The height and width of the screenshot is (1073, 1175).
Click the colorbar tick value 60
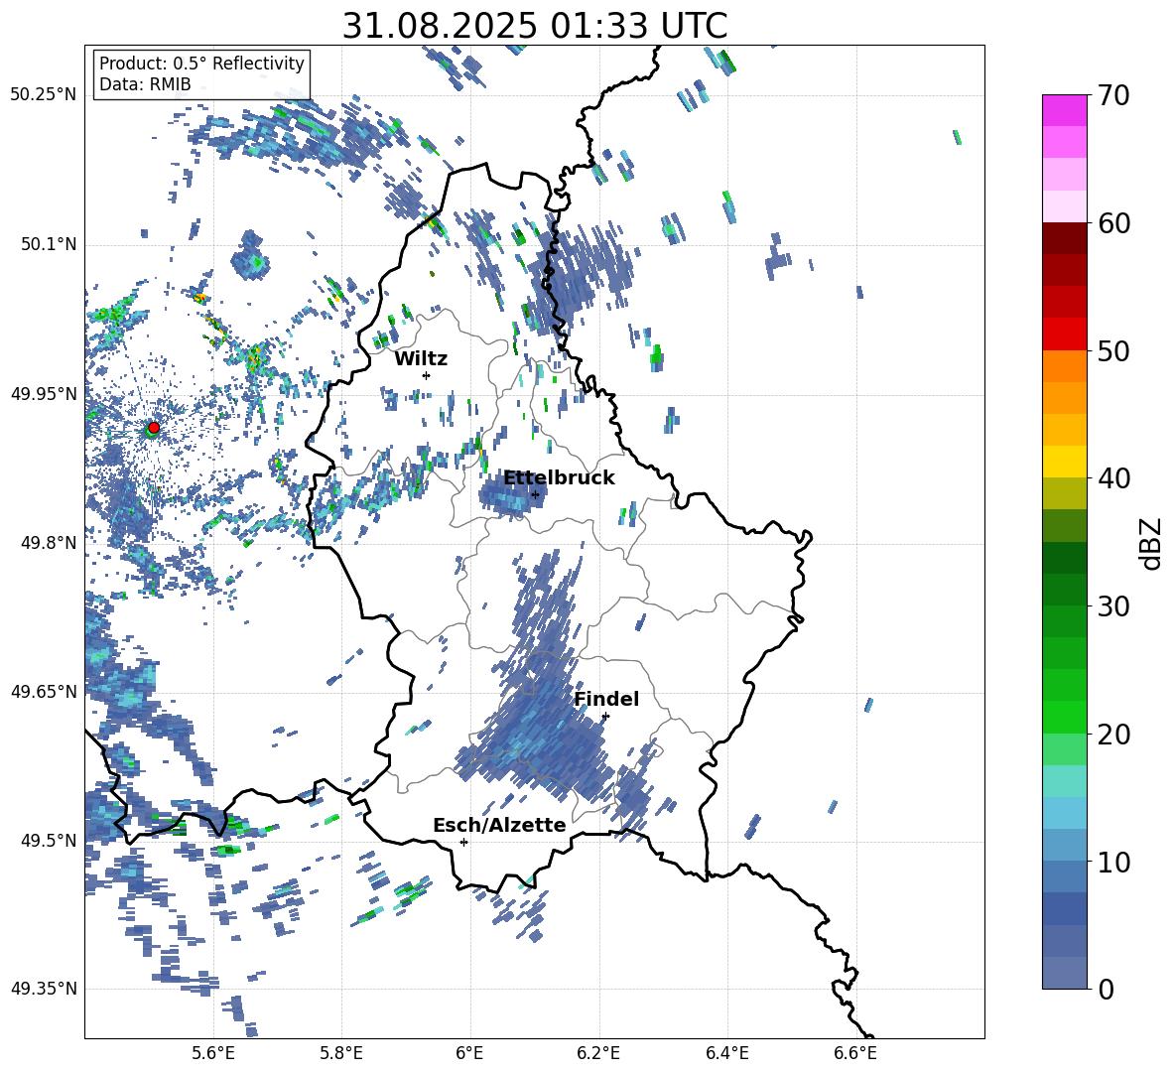click(x=1112, y=223)
